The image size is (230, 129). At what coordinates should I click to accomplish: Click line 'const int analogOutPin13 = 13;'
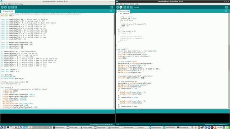[13, 39]
